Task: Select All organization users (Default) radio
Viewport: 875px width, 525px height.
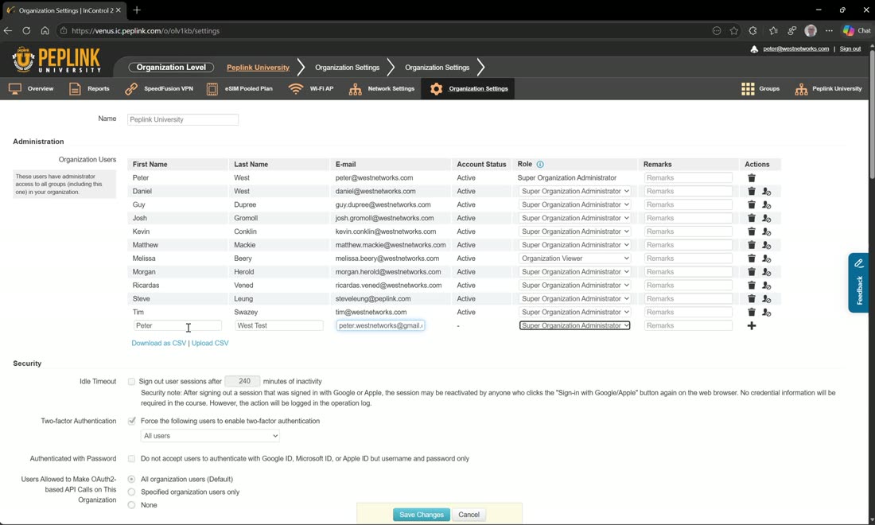Action: 131,479
